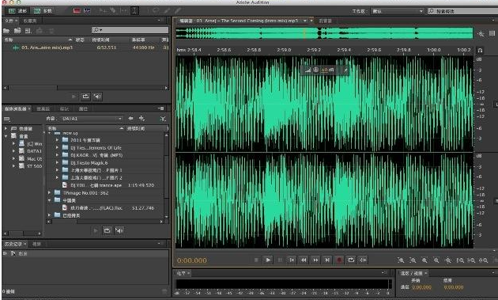Viewport: 498px width, 300px height.
Task: Switch to Multitrack view in the top toolbar
Action: (x=43, y=11)
